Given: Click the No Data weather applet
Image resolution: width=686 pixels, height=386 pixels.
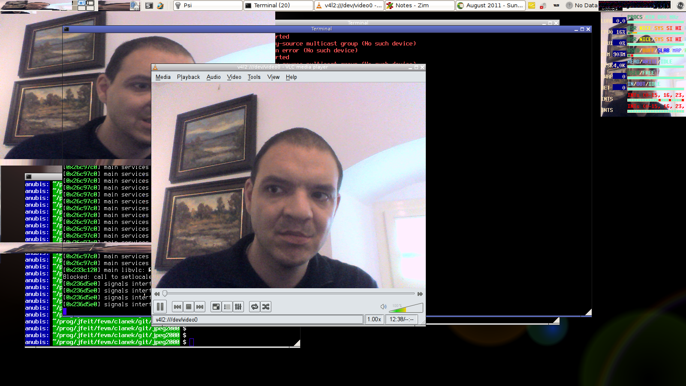Looking at the screenshot, I should [581, 6].
